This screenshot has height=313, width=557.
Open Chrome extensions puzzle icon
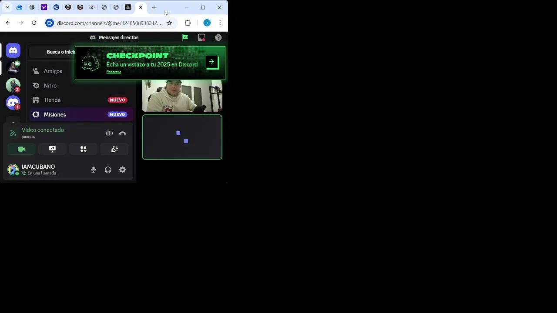click(x=188, y=23)
